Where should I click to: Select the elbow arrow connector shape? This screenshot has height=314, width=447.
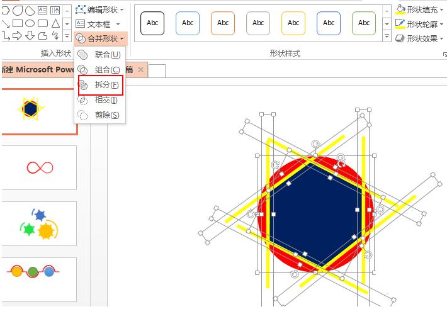pyautogui.click(x=6, y=36)
